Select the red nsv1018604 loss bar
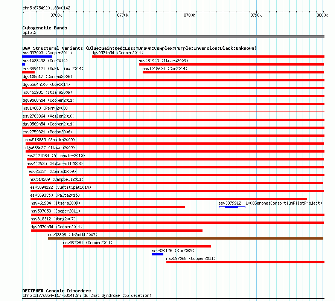This screenshot has height=301, width=335. click(x=233, y=72)
